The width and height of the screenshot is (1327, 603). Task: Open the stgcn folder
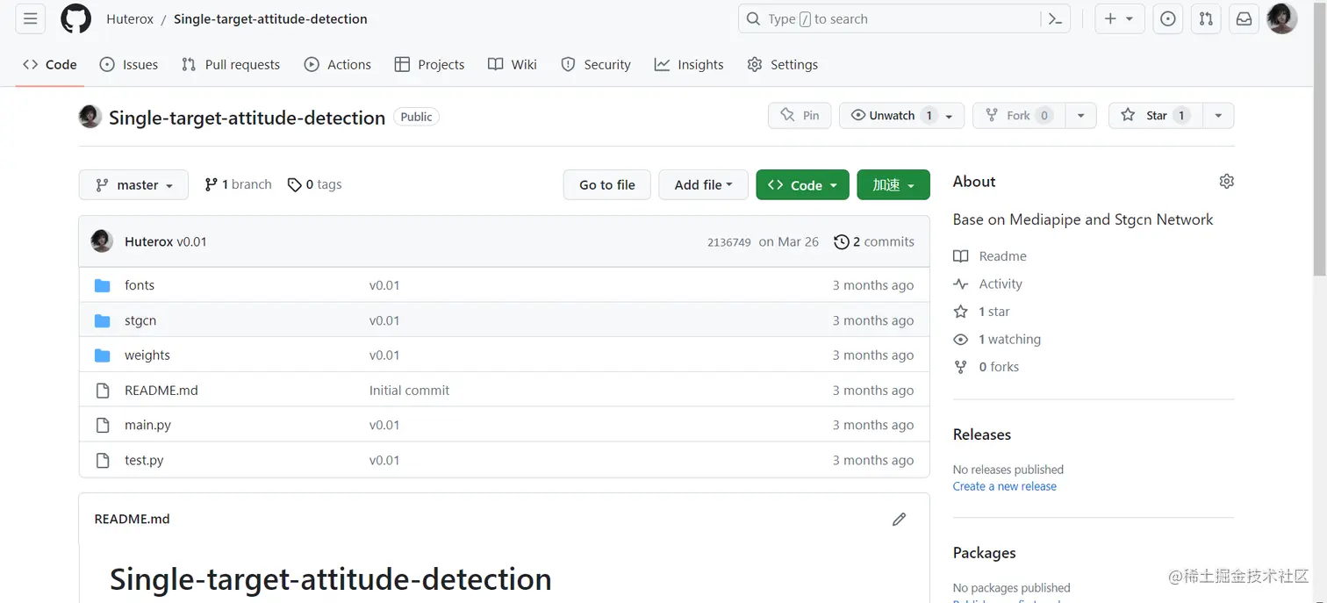(140, 320)
